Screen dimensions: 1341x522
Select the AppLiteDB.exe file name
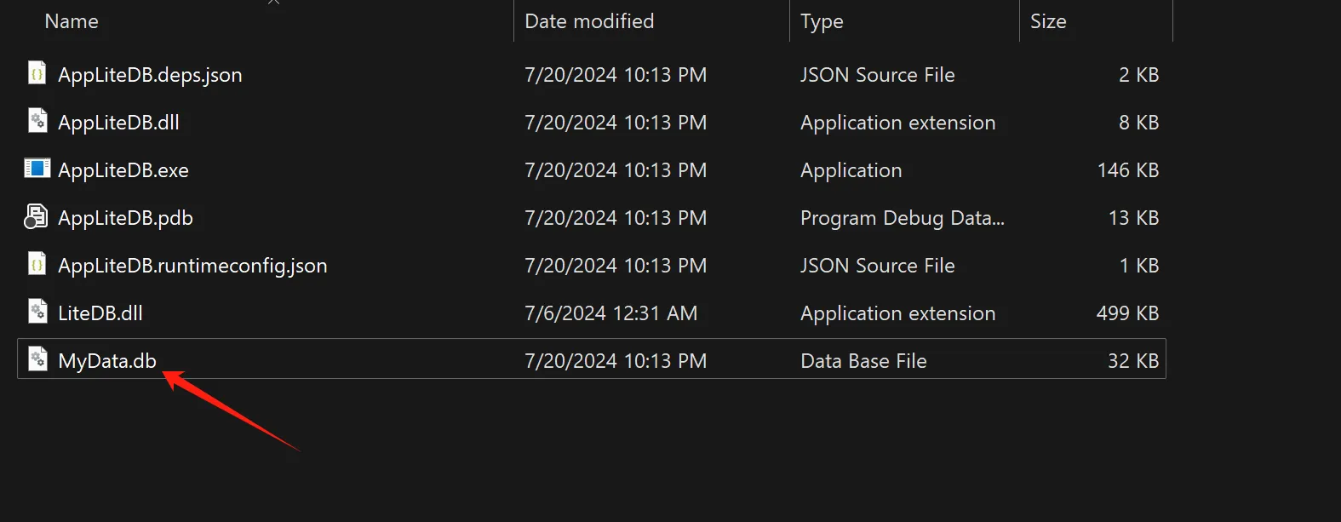123,170
